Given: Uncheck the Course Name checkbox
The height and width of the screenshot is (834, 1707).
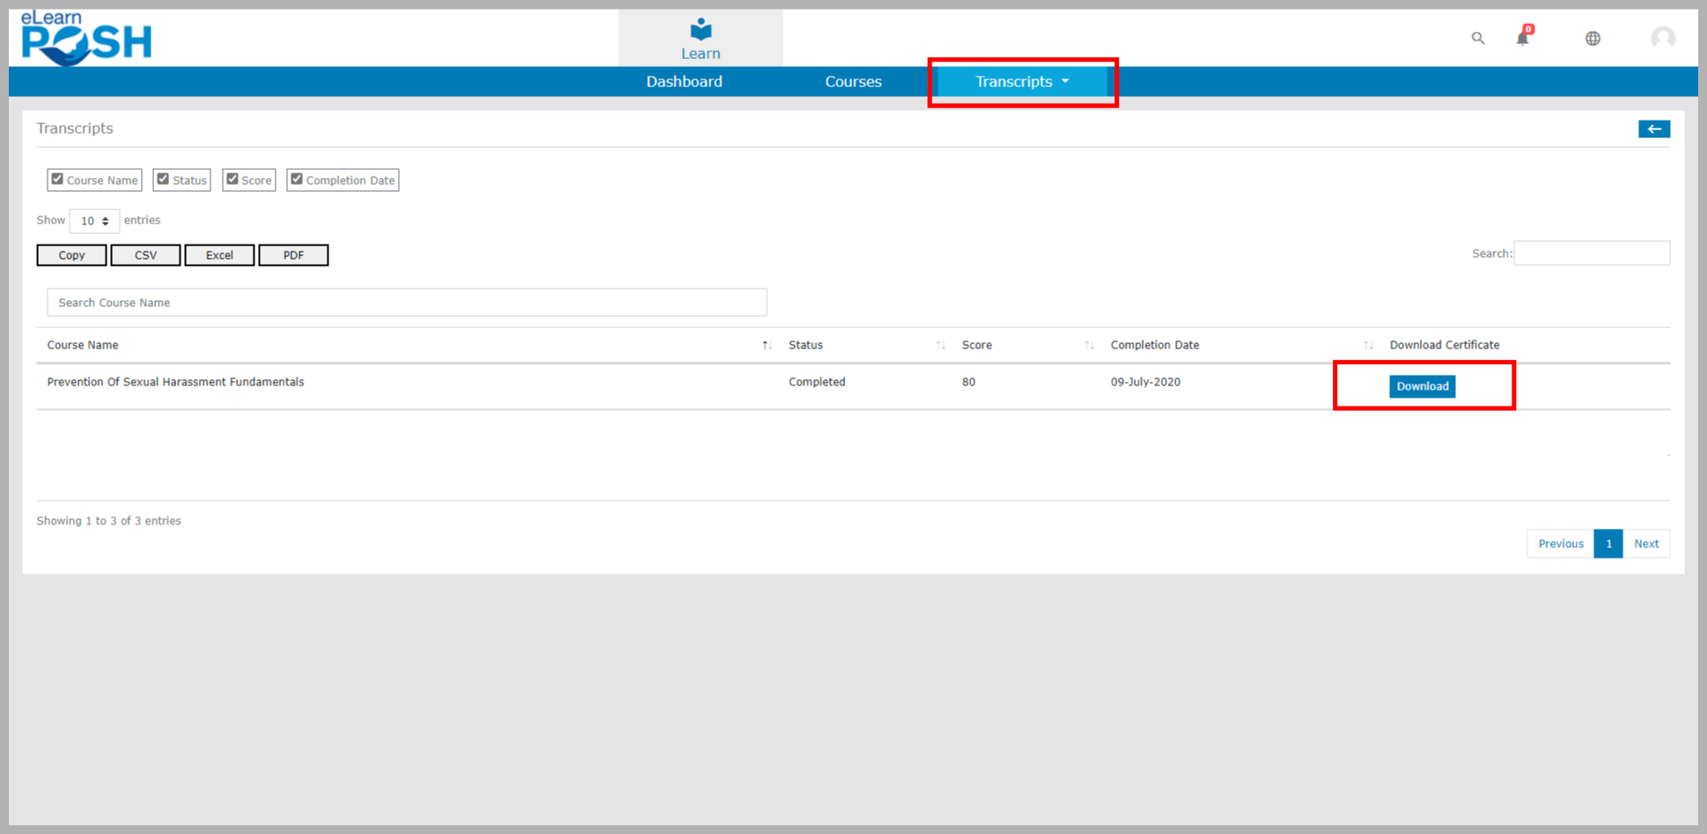Looking at the screenshot, I should (57, 179).
